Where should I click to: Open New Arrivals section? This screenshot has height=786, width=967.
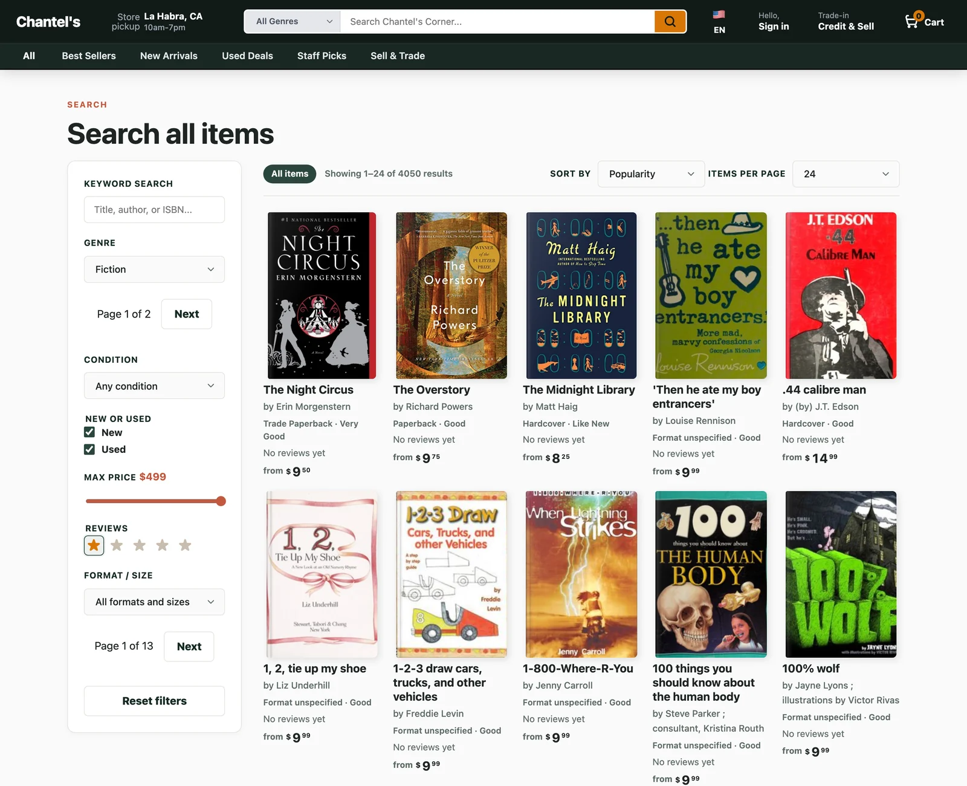point(169,56)
